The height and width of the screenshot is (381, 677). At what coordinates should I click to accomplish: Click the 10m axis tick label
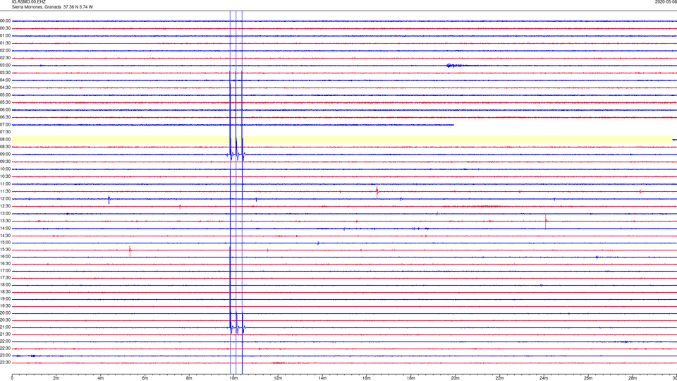pos(233,378)
